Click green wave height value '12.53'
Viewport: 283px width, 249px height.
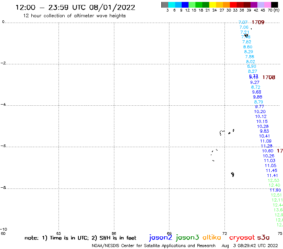click(273, 180)
